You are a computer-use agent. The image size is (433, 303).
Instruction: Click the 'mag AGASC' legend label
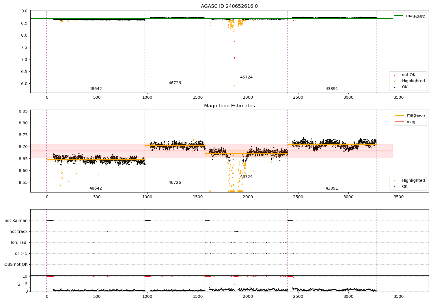click(x=415, y=16)
